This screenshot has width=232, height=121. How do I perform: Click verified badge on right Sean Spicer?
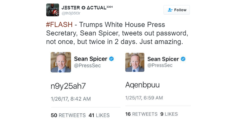tap(183, 59)
